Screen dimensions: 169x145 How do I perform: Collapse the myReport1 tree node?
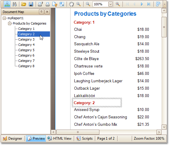(4, 18)
